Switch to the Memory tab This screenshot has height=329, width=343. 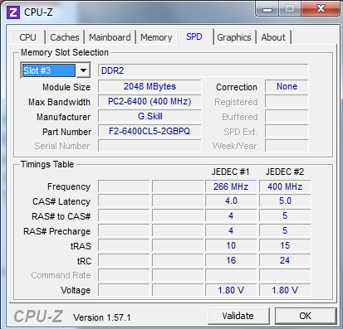156,37
